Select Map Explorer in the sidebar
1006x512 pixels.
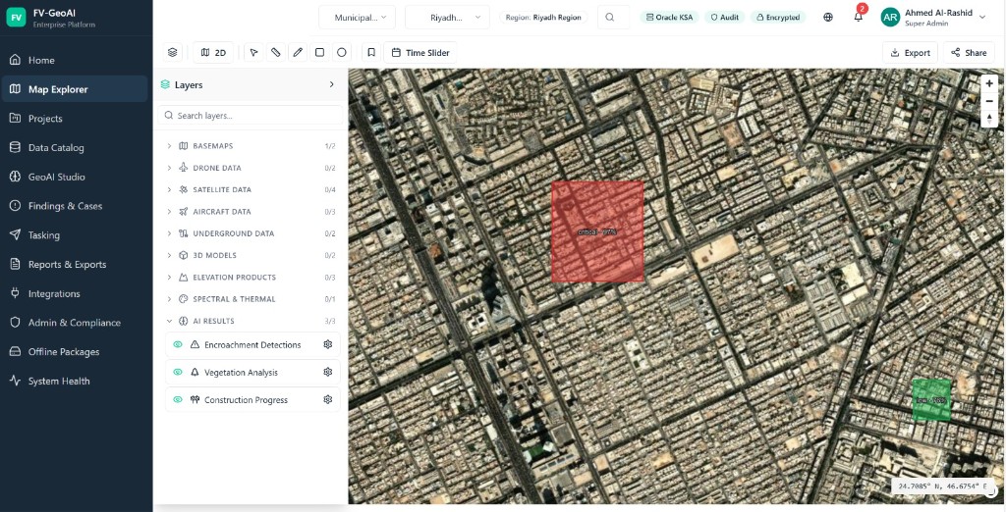[x=76, y=89]
